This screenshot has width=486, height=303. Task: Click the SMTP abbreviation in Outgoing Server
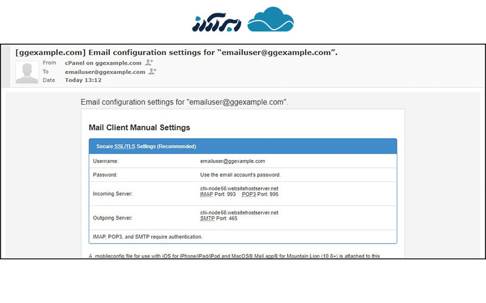point(208,218)
